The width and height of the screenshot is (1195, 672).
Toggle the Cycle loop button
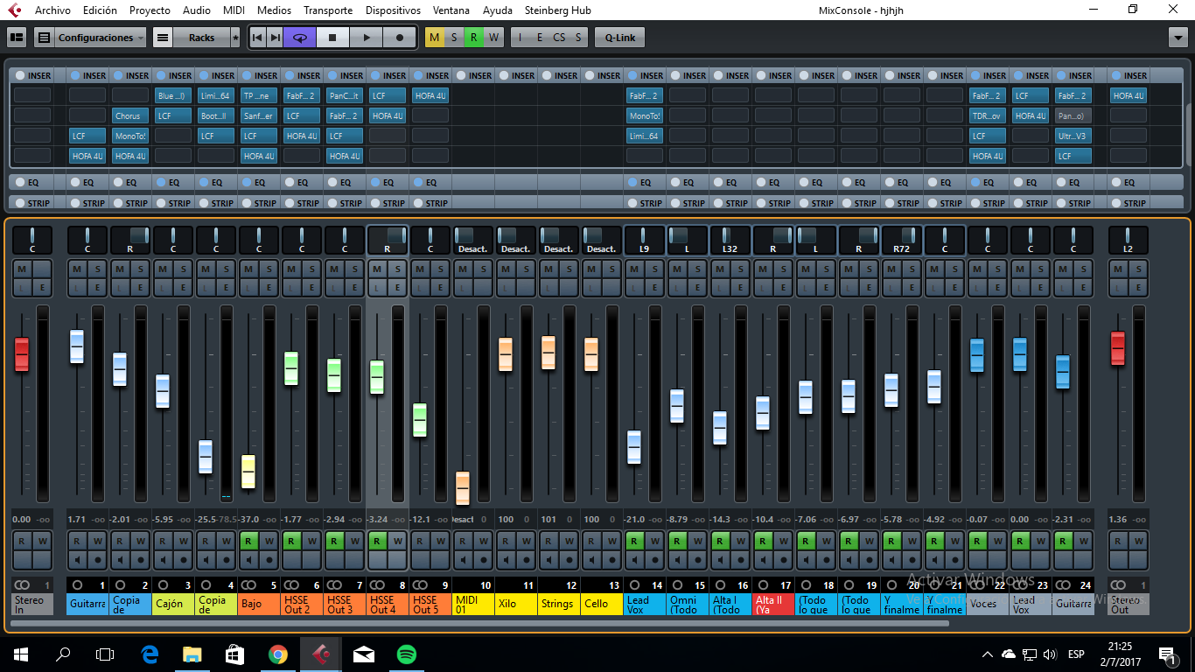pos(300,38)
